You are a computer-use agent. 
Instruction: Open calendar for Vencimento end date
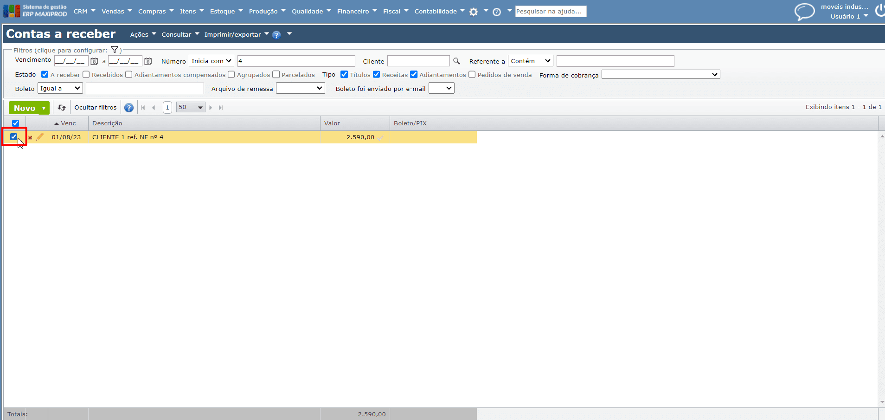pyautogui.click(x=148, y=61)
